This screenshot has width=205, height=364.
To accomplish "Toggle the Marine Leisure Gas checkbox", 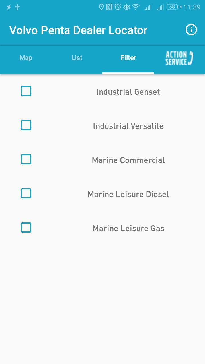I will tap(26, 227).
